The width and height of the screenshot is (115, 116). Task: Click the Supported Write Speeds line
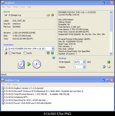[82, 34]
